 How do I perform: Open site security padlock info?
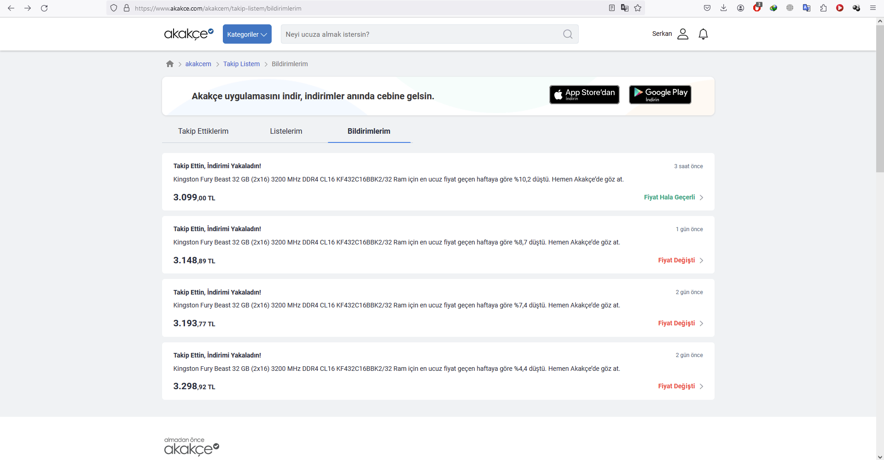pos(127,8)
